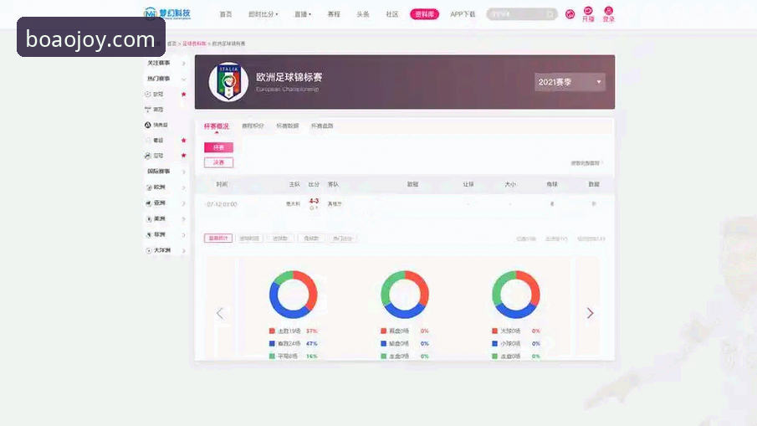Click green swatch beside 16% legend entry
Viewport: 757px width, 426px height.
coord(272,356)
